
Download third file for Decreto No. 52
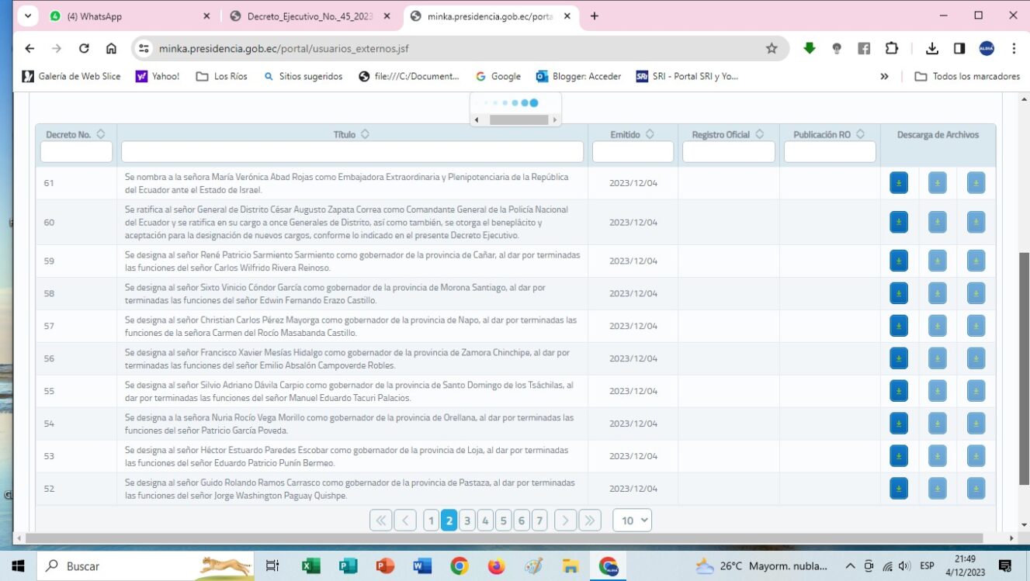click(x=976, y=489)
